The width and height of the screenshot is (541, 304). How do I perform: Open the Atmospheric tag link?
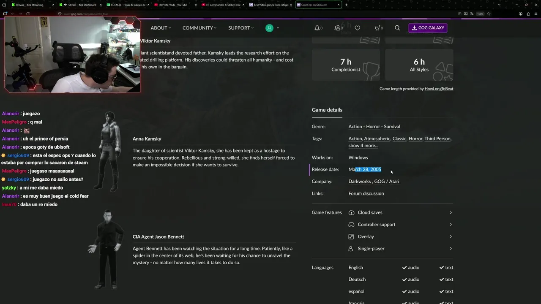[377, 138]
